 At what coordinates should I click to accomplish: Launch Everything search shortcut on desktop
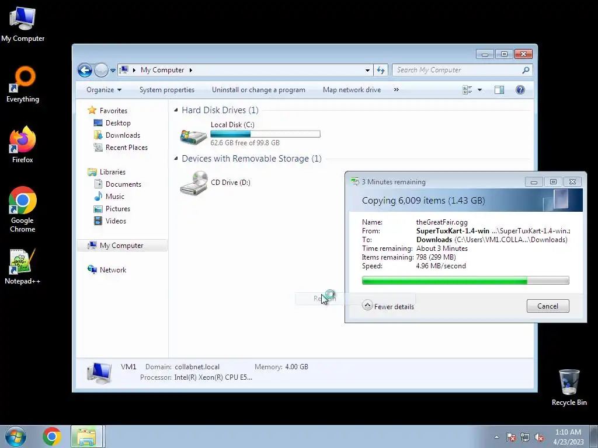coord(23,85)
